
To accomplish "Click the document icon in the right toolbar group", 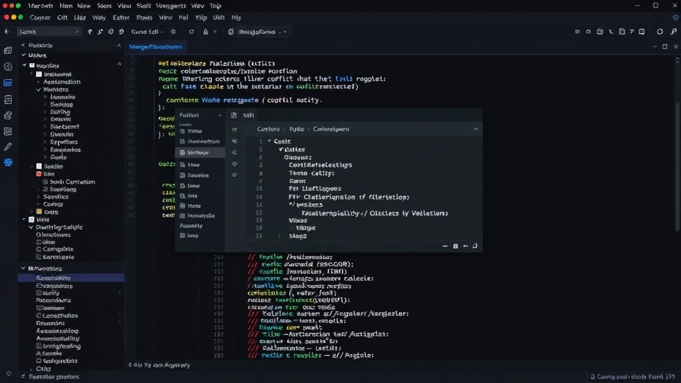I will click(x=622, y=32).
